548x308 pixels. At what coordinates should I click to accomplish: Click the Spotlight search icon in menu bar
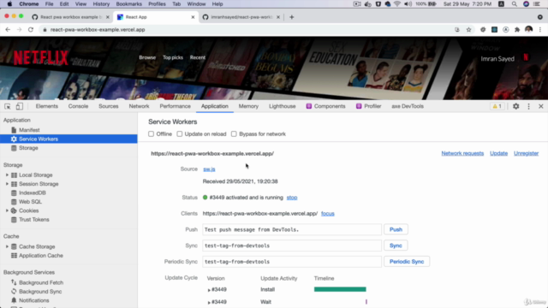[x=514, y=4]
